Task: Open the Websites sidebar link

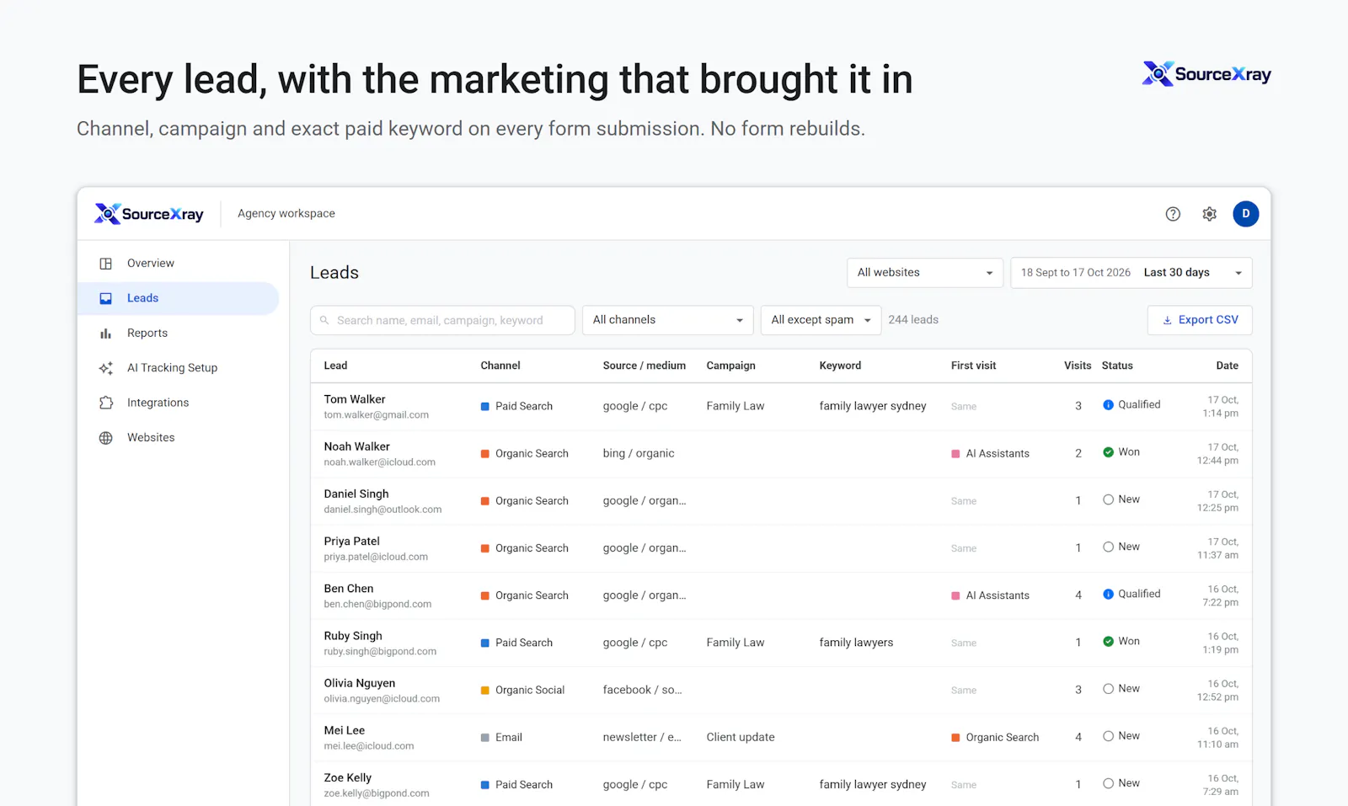Action: [x=178, y=438]
